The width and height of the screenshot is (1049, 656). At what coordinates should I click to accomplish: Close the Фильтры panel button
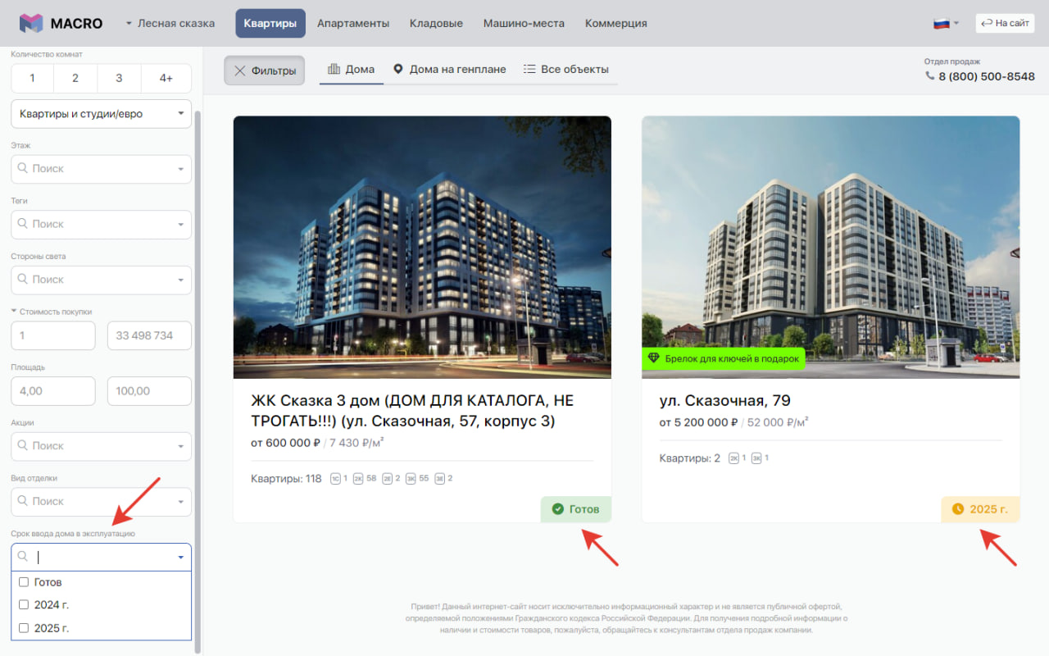[x=265, y=71]
